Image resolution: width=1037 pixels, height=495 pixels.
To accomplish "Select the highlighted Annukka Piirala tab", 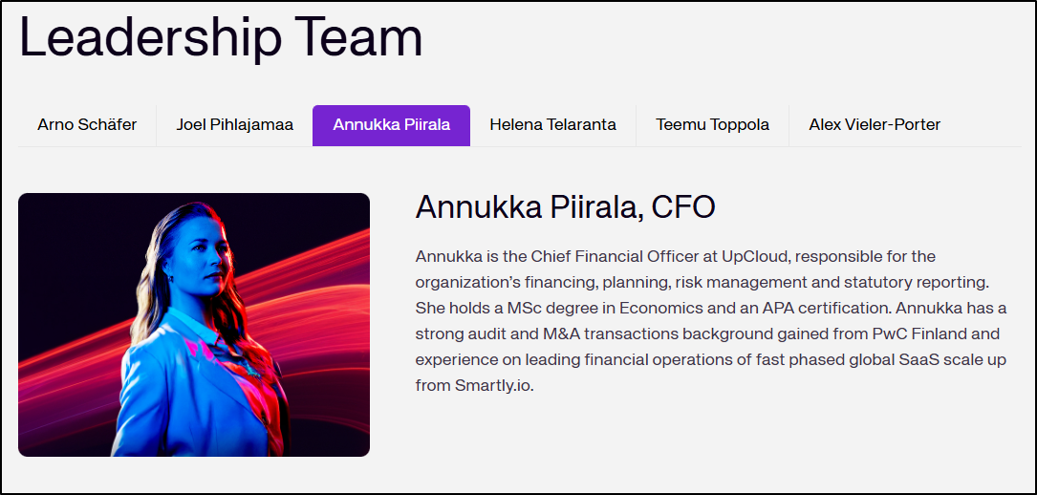I will tap(391, 125).
